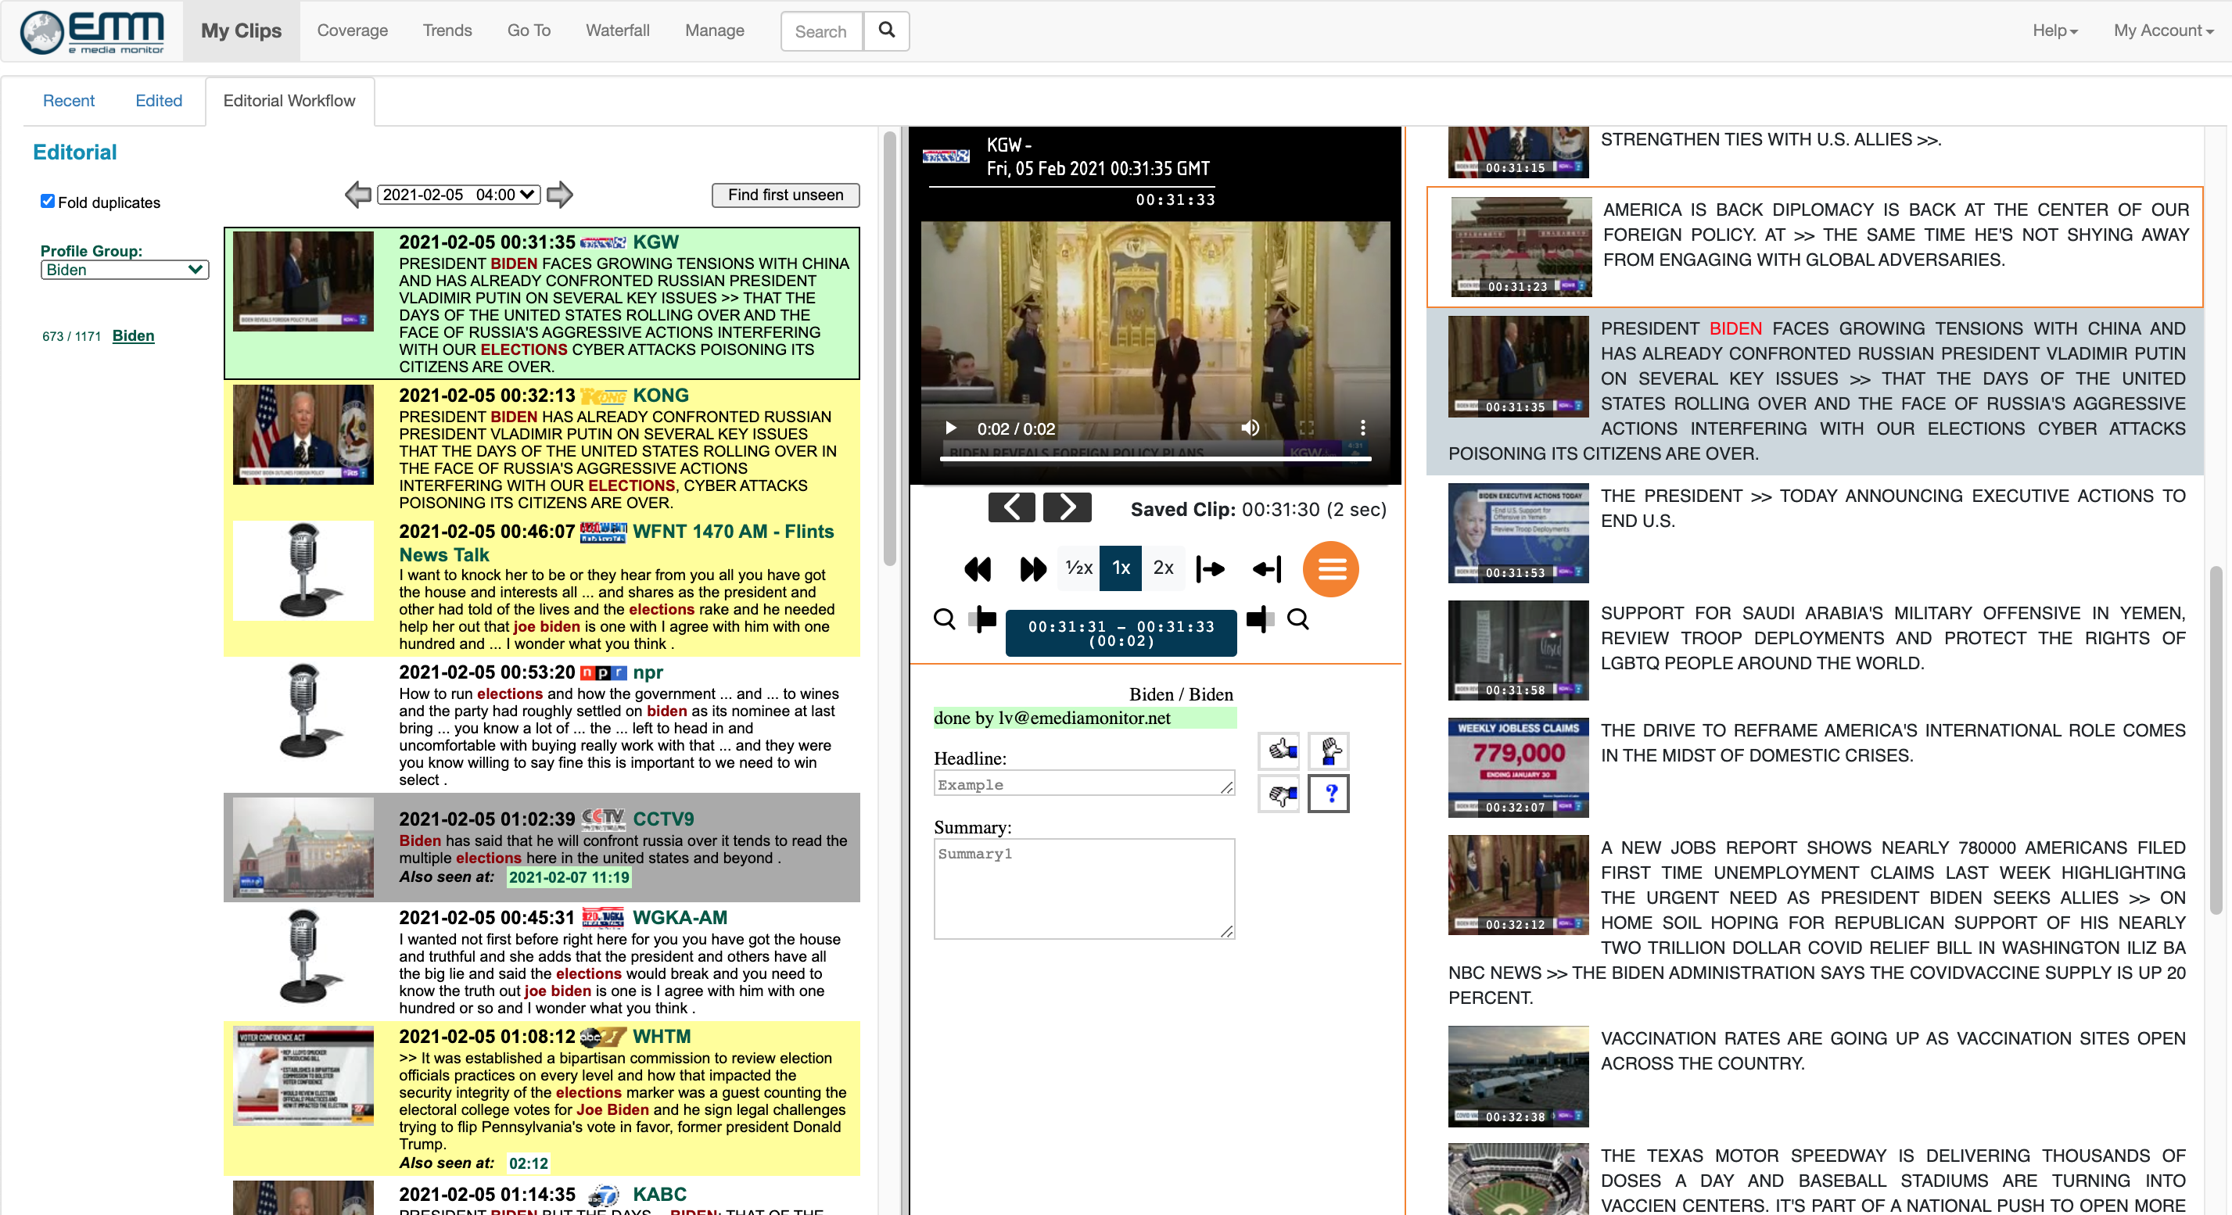The height and width of the screenshot is (1215, 2232).
Task: Click the fast-forward double-arrow icon
Action: [1032, 569]
